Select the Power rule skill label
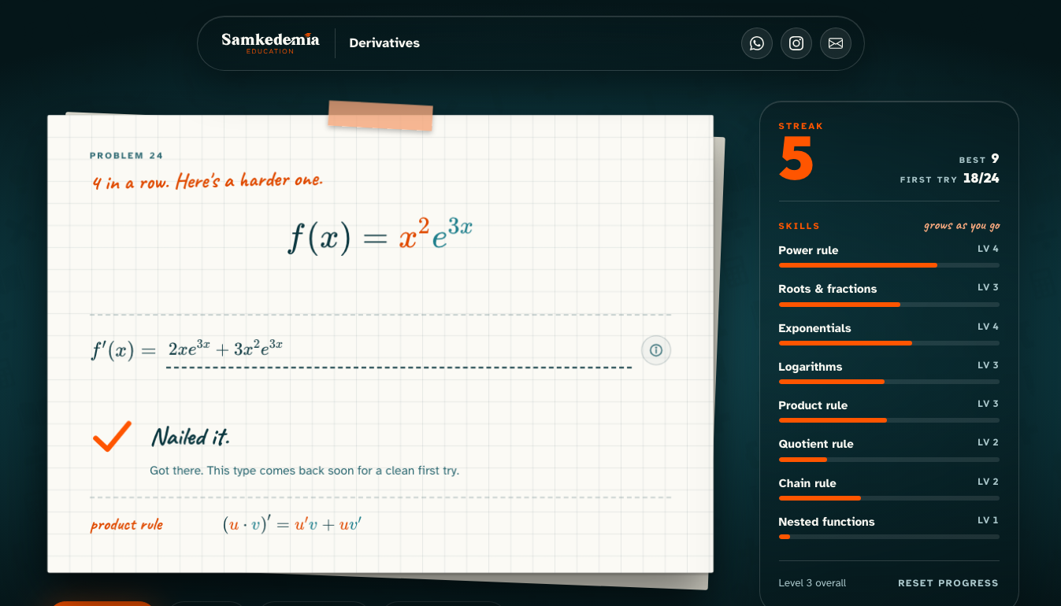The width and height of the screenshot is (1061, 606). coord(808,250)
